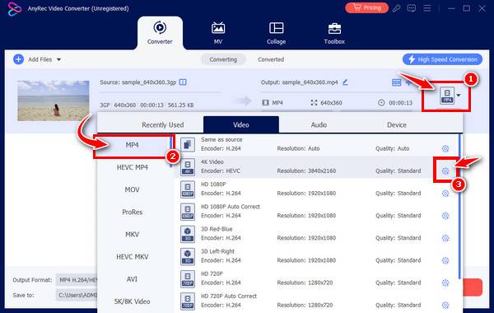Select HD 1080P Auto Correct preset

[x=316, y=212]
